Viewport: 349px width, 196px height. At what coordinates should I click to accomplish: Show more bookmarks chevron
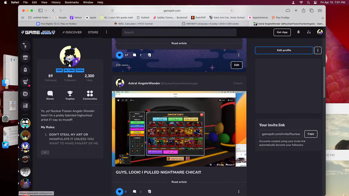pos(323,18)
